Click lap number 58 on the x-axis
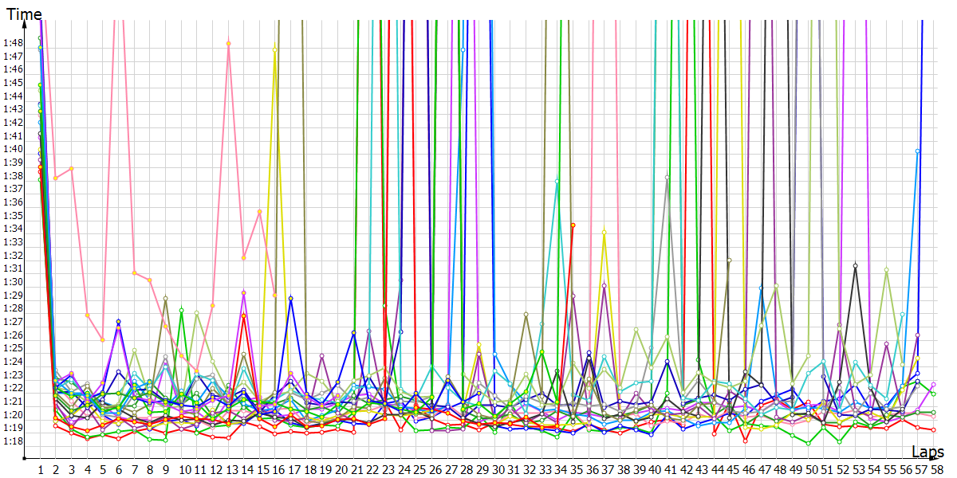 [x=936, y=471]
